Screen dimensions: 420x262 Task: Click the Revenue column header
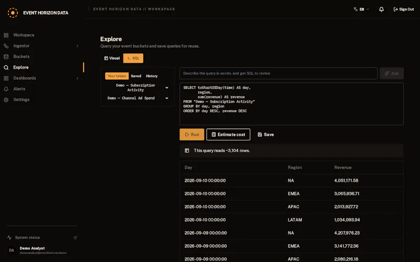(x=343, y=167)
